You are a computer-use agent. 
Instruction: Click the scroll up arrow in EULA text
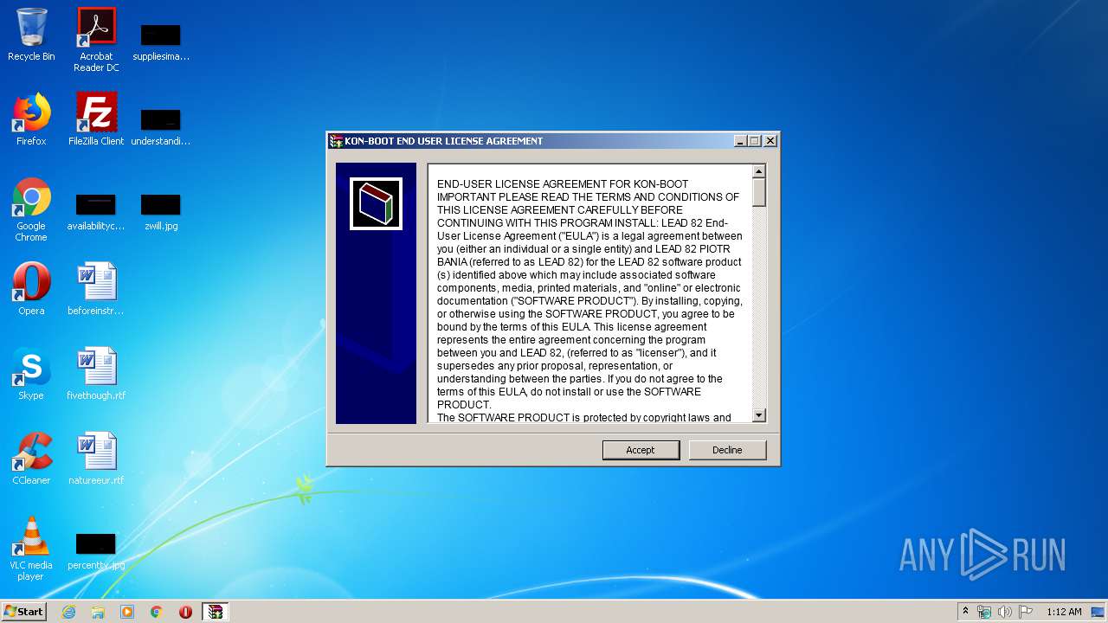coord(759,171)
